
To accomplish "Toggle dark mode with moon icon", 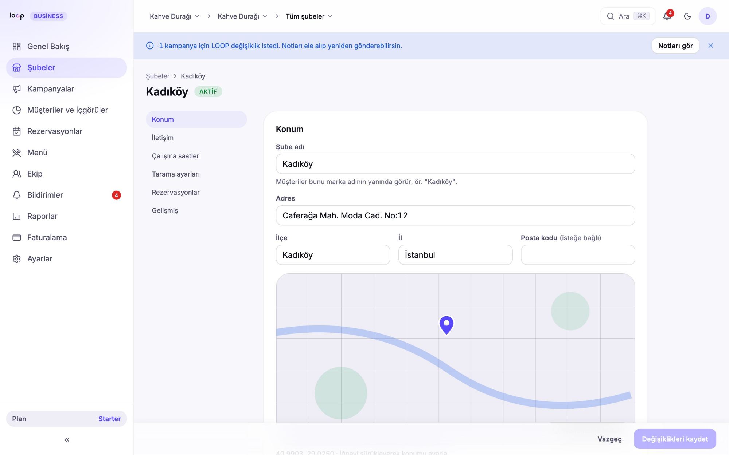I will (x=687, y=16).
